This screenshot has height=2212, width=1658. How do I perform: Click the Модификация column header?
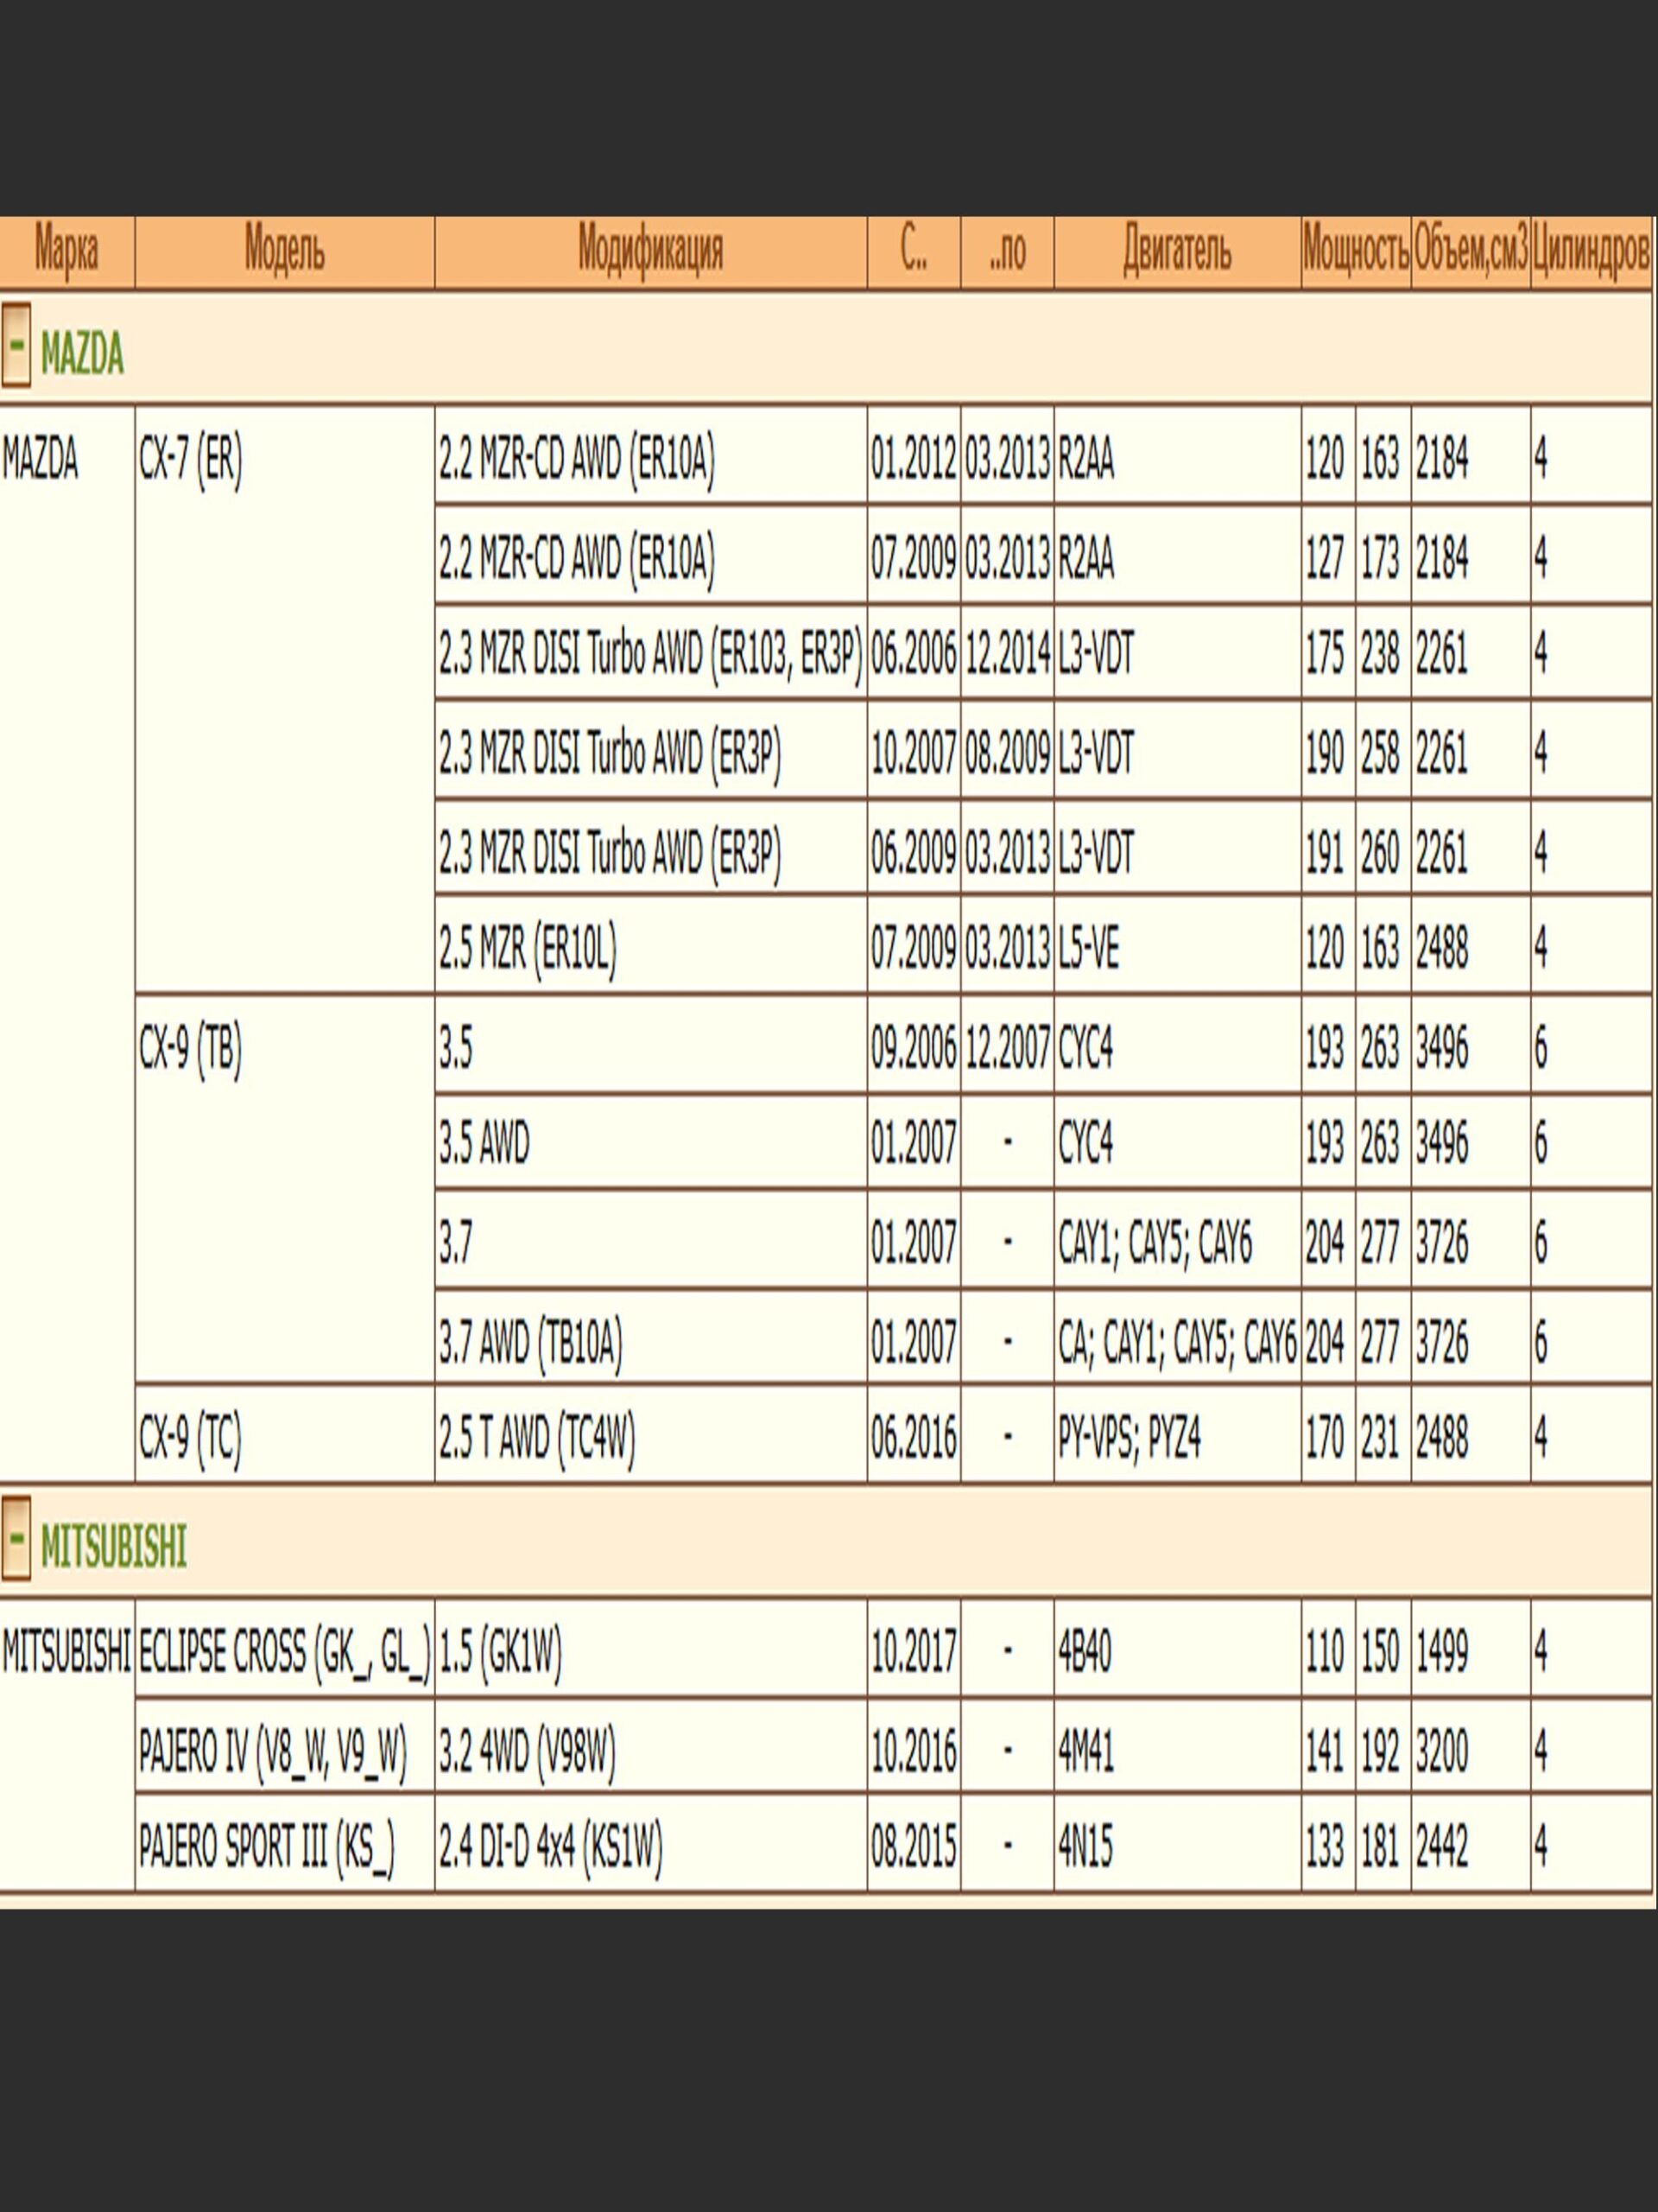649,251
